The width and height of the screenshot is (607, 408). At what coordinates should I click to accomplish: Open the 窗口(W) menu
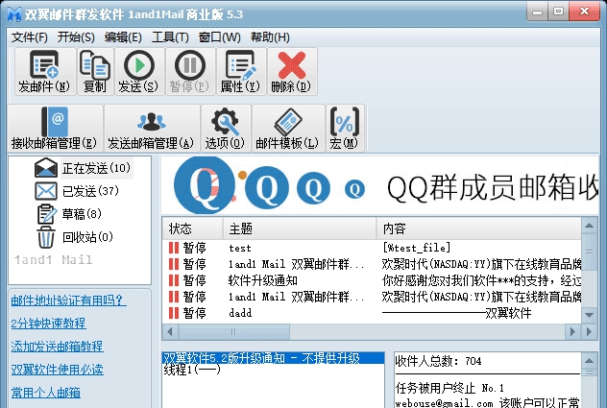click(x=220, y=37)
